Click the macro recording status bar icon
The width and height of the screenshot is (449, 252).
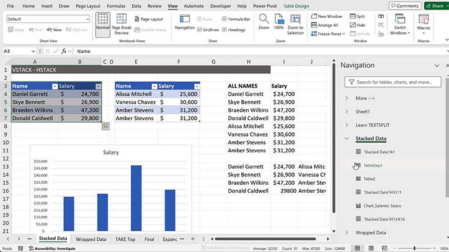20,249
